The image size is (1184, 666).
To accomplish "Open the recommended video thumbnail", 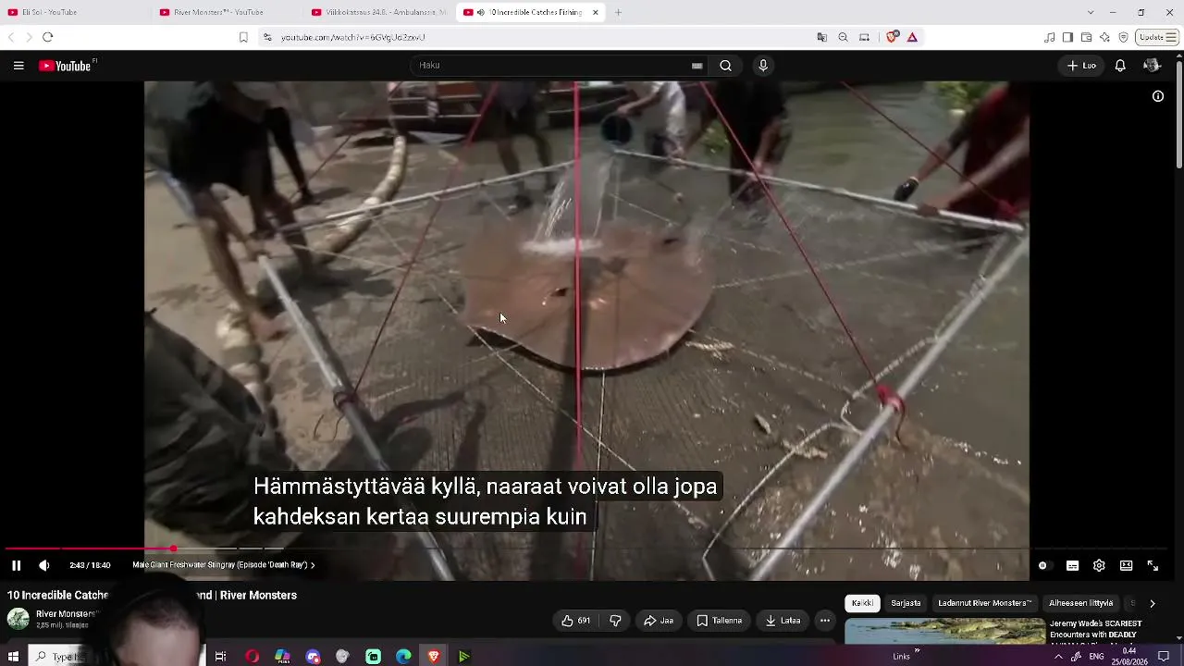I will point(945,631).
